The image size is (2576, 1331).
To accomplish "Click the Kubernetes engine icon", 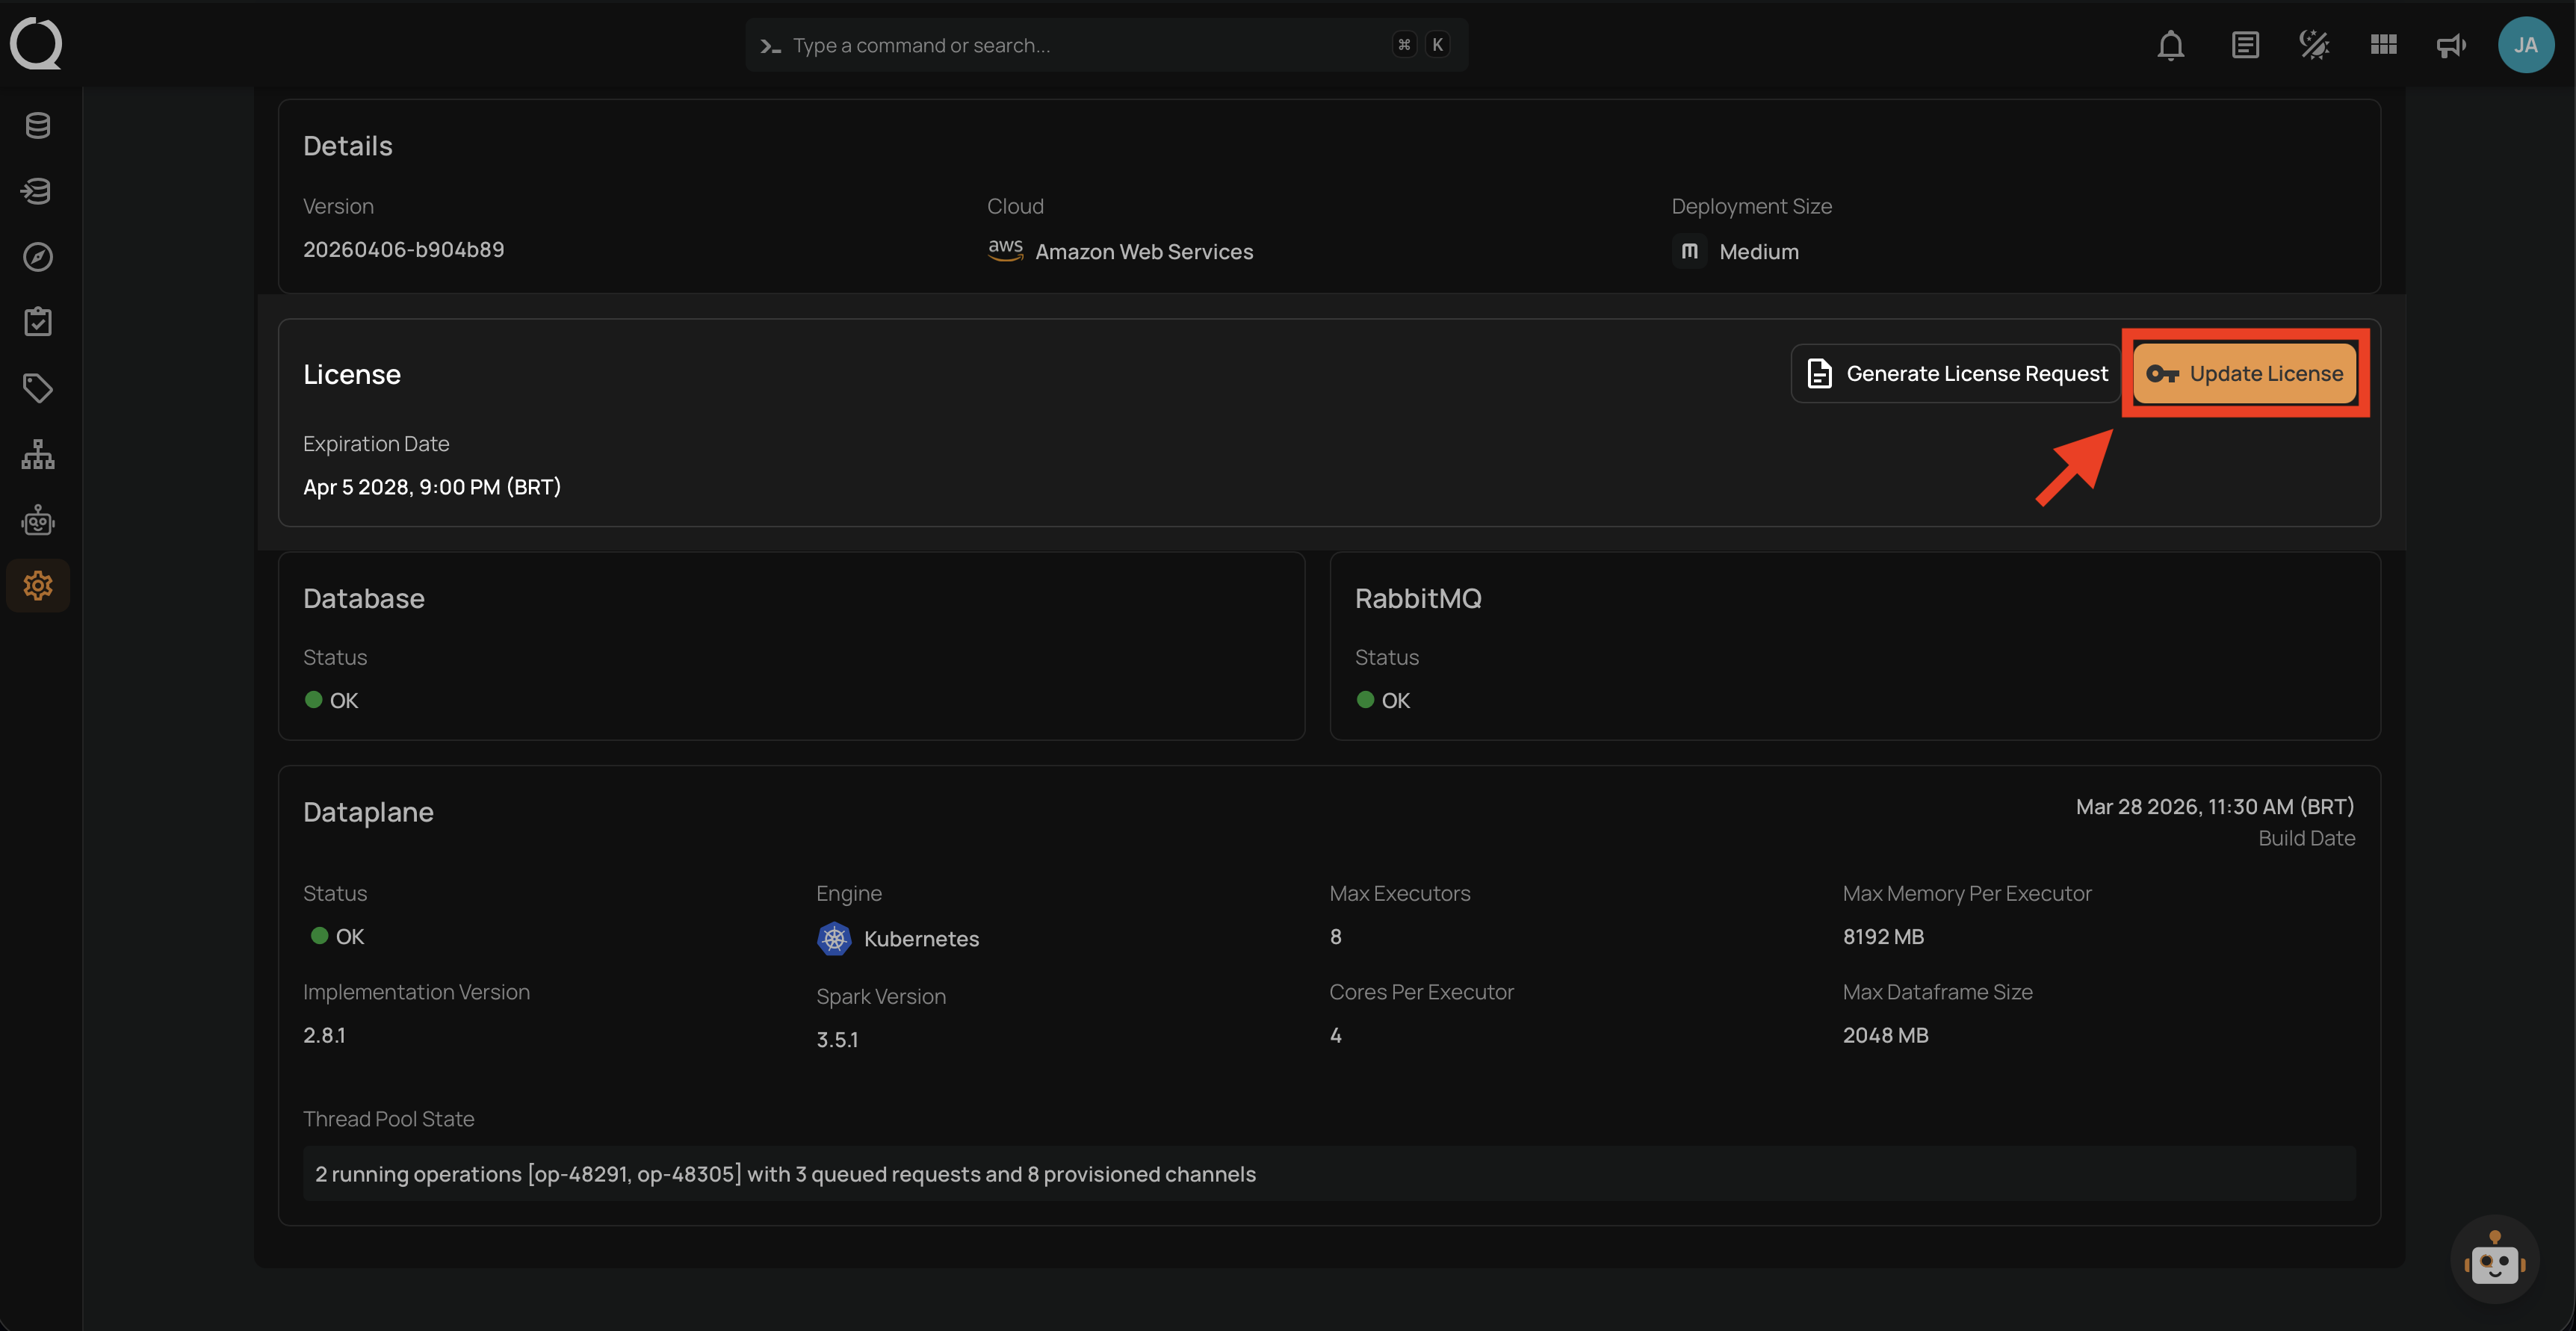I will click(x=834, y=938).
